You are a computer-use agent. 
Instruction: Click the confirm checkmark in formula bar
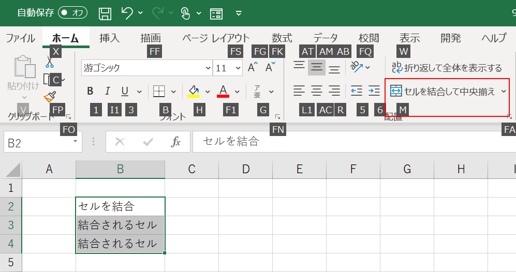(x=148, y=142)
